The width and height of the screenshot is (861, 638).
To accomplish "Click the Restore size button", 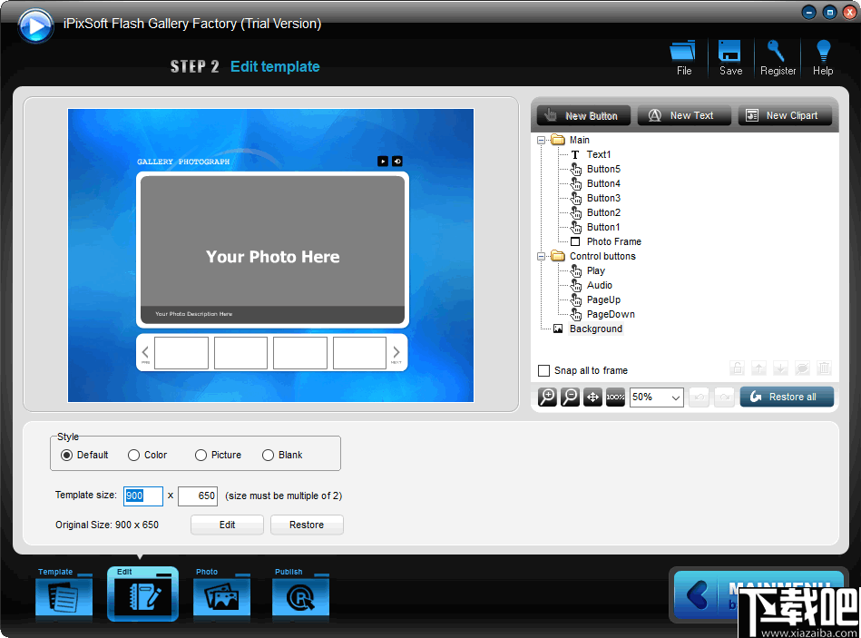I will [307, 525].
